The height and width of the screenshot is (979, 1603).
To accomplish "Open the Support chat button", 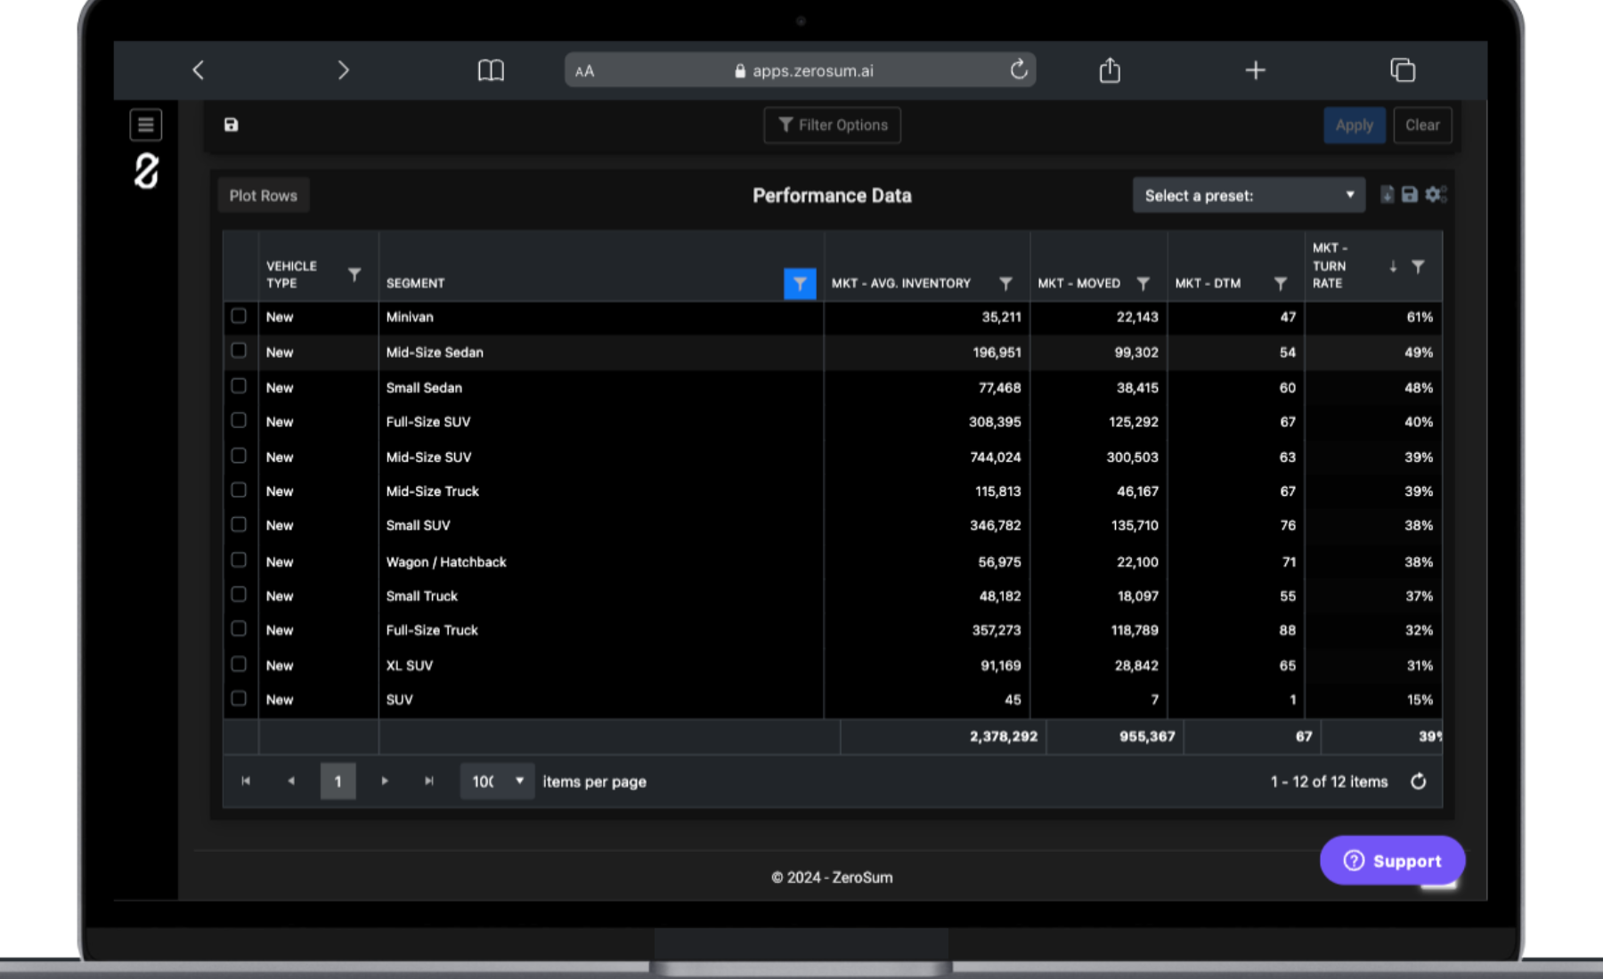I will pyautogui.click(x=1392, y=860).
